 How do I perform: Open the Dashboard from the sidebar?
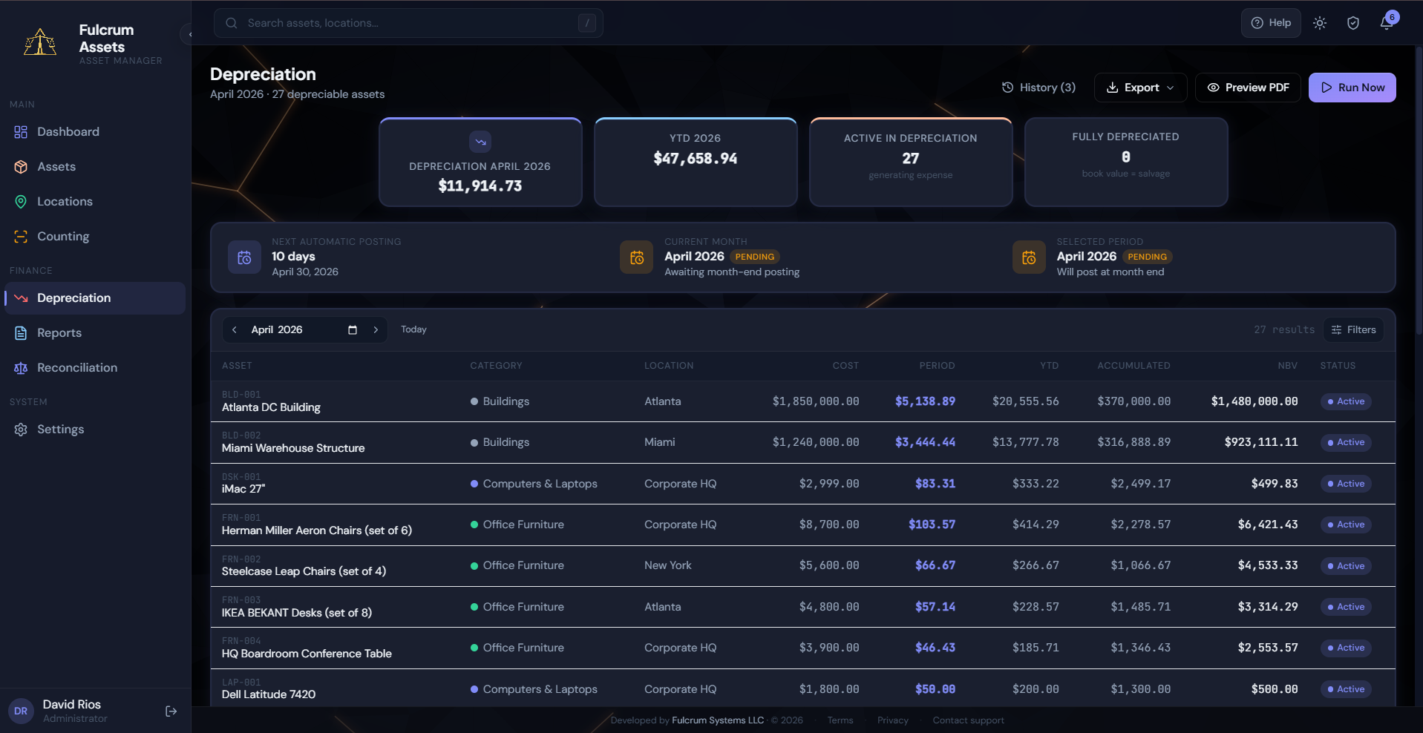[x=68, y=131]
